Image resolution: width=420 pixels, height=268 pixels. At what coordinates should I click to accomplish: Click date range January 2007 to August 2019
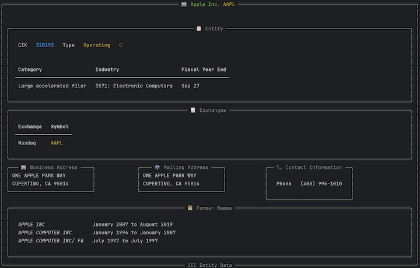point(132,225)
